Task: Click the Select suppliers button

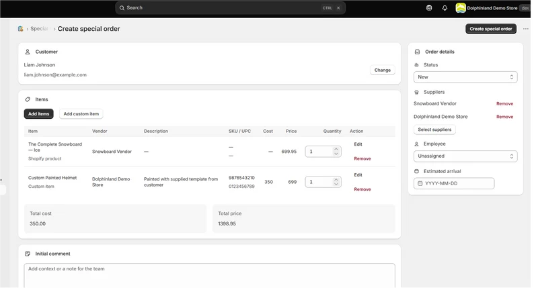Action: point(434,130)
